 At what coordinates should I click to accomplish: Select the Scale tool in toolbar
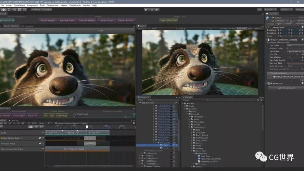tap(14, 10)
